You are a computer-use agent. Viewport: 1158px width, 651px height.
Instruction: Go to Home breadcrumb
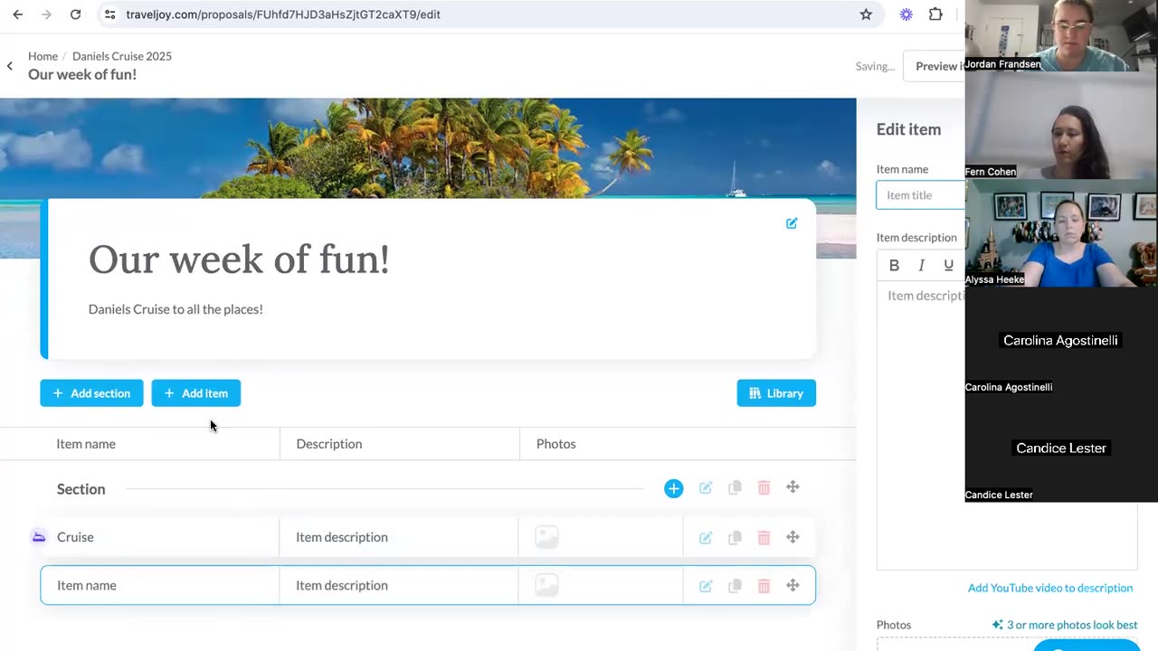(x=43, y=56)
